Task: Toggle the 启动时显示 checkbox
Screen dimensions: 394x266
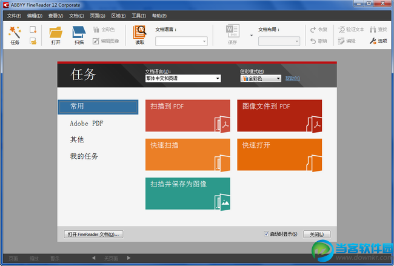Action: [267, 234]
